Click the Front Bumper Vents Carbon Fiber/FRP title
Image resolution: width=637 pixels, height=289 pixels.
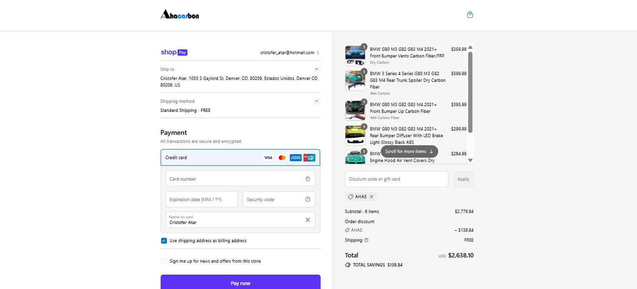pyautogui.click(x=407, y=53)
